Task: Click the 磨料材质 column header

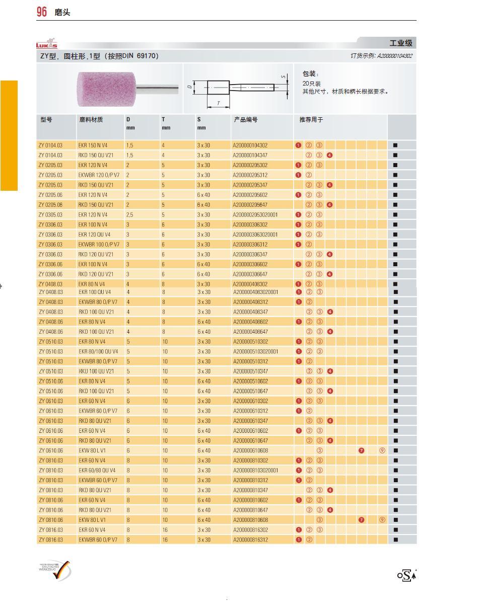Action: [x=91, y=120]
